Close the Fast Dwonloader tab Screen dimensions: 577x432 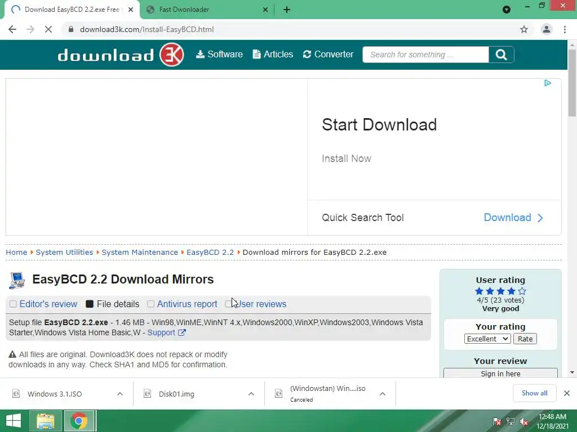[x=265, y=10]
